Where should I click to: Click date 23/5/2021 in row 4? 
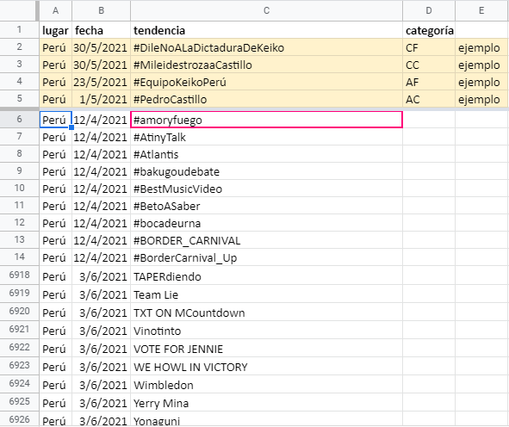click(102, 82)
